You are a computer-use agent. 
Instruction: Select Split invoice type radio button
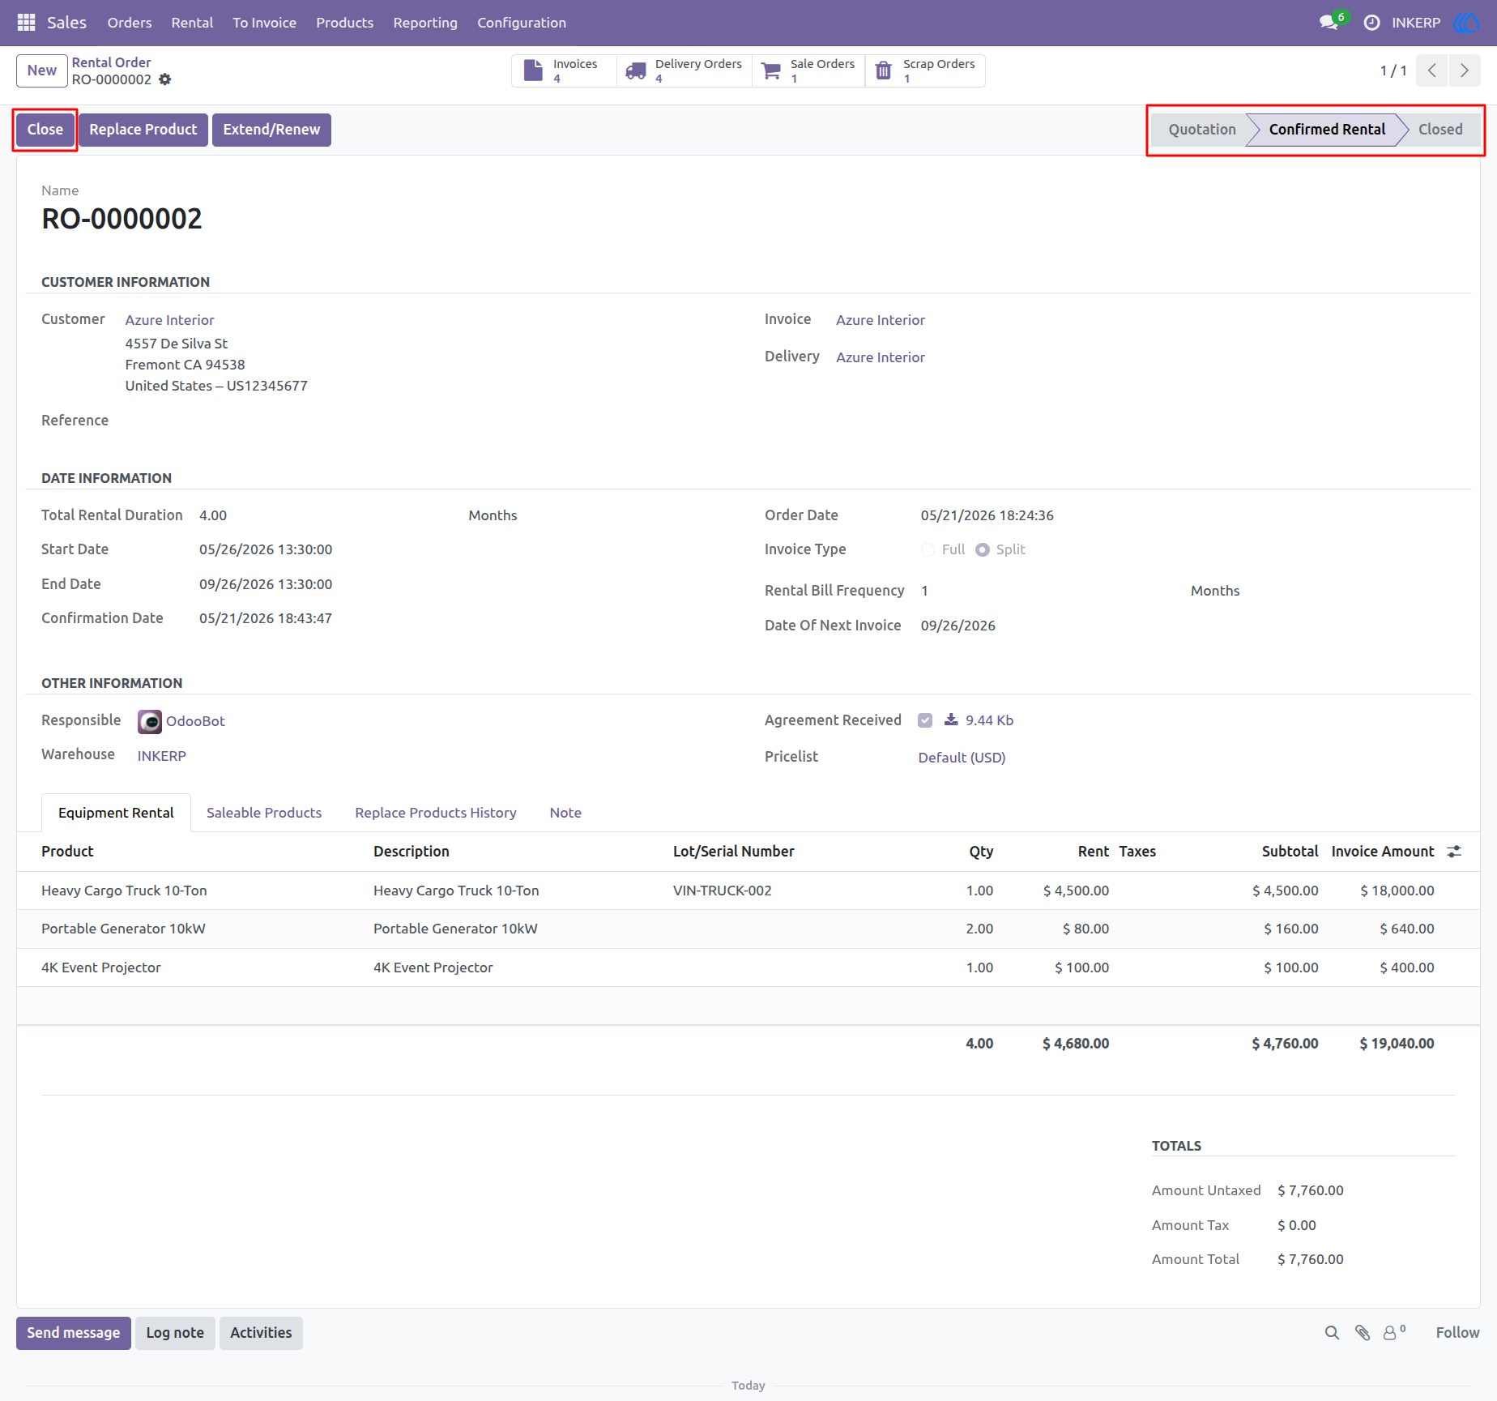(x=983, y=550)
